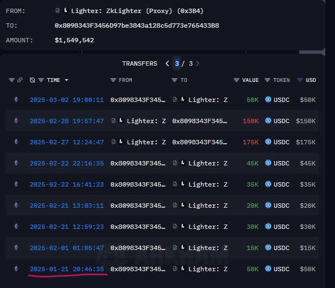The height and width of the screenshot is (288, 335).
Task: Open the USD column filter
Action: tap(300, 80)
